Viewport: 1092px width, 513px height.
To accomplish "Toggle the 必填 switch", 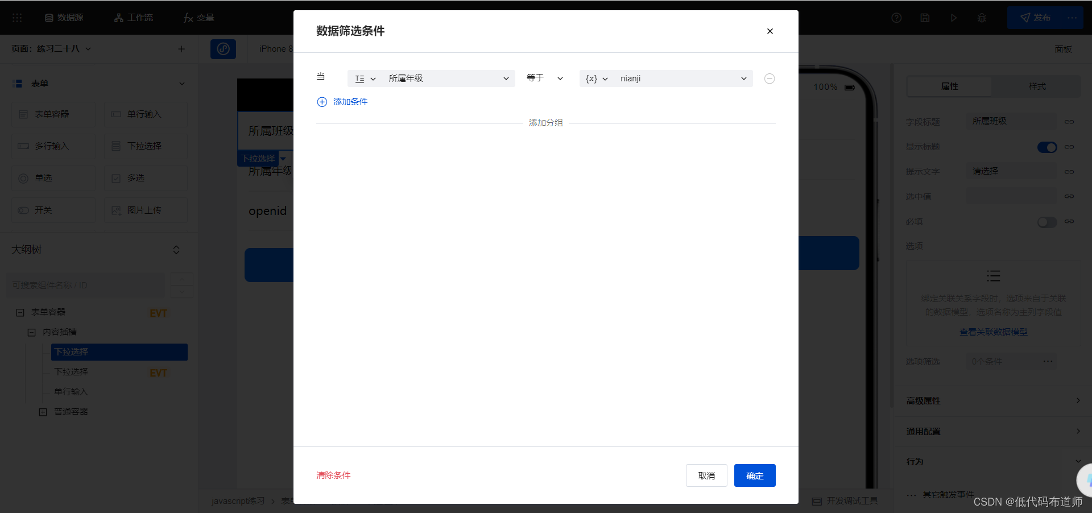I will click(1047, 222).
